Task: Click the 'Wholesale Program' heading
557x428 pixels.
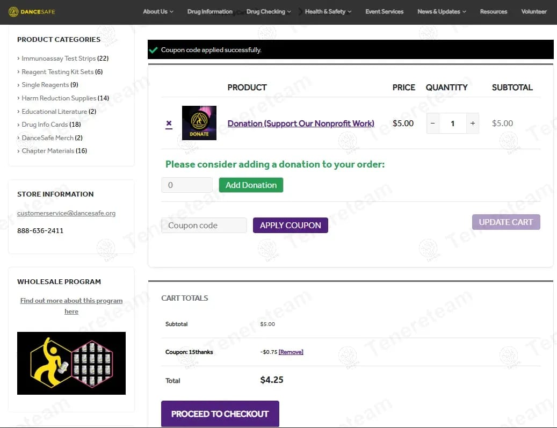Action: tap(59, 281)
